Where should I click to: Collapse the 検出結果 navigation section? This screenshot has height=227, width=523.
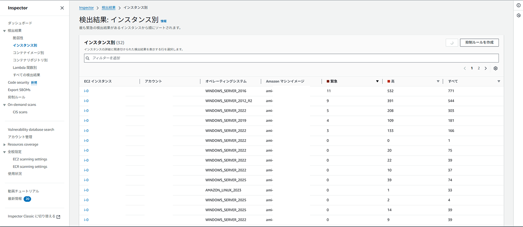click(x=4, y=31)
